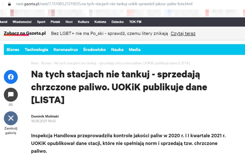This screenshot has width=245, height=160.
Task: Select Next in the top navigation
Action: pyautogui.click(x=69, y=22)
